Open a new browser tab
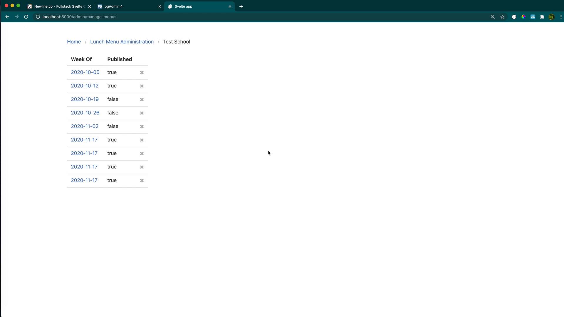The image size is (564, 317). click(x=241, y=6)
